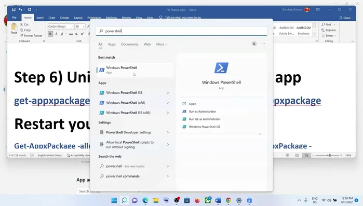Undo the last action in Word

pyautogui.click(x=20, y=9)
